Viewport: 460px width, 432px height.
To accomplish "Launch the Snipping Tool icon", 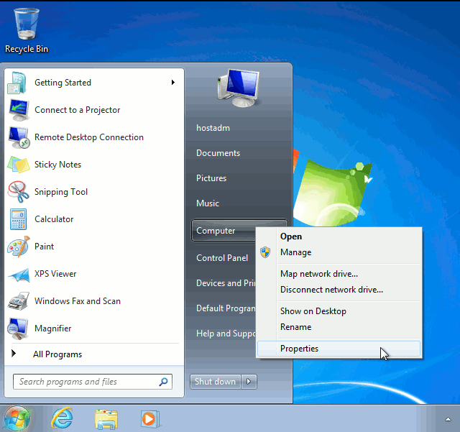I will [18, 192].
